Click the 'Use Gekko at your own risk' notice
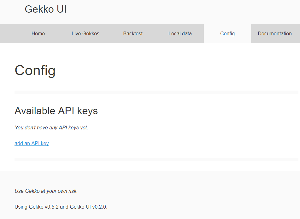This screenshot has width=300, height=219. click(x=46, y=191)
